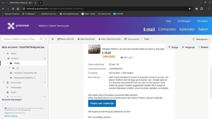Click the Beheer opslag link
This screenshot has width=212, height=119.
pyautogui.click(x=11, y=116)
